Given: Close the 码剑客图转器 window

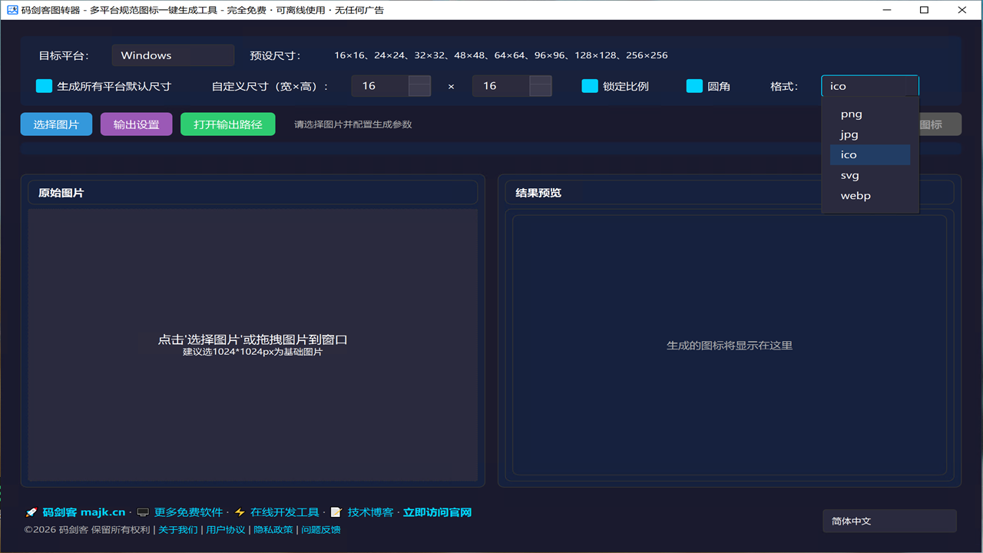Looking at the screenshot, I should point(963,10).
